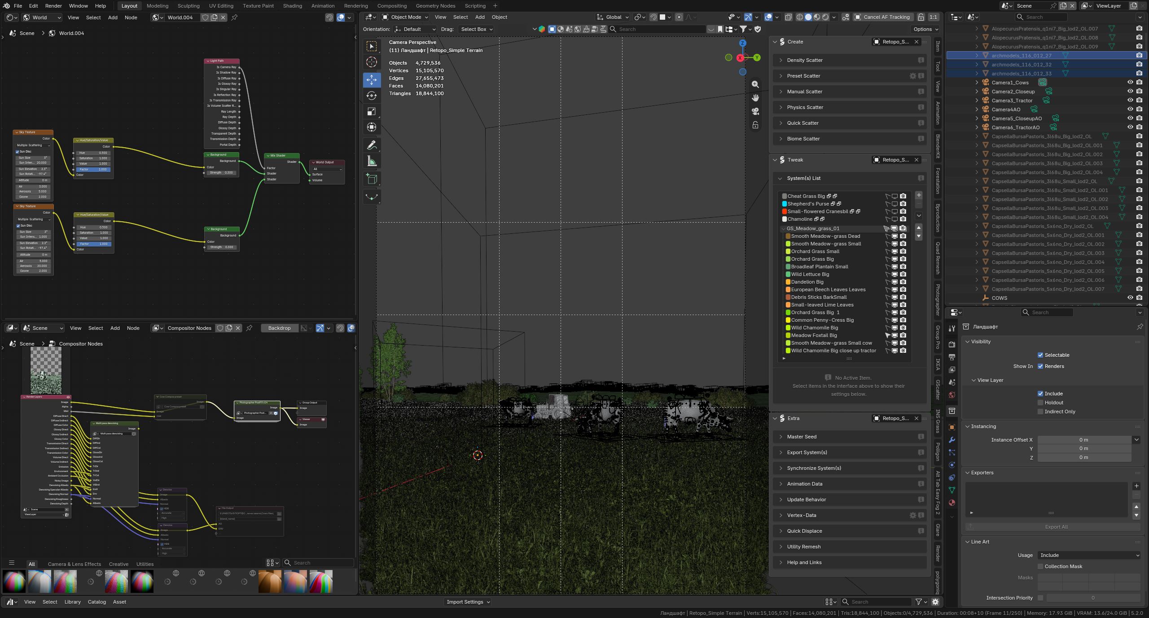The image size is (1149, 618).
Task: Open the Object Mode dropdown
Action: click(405, 17)
